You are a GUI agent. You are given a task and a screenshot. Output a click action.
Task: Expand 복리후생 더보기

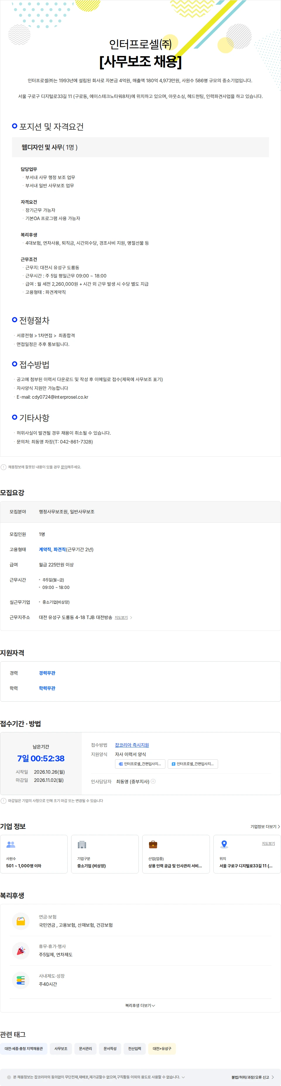click(140, 1006)
